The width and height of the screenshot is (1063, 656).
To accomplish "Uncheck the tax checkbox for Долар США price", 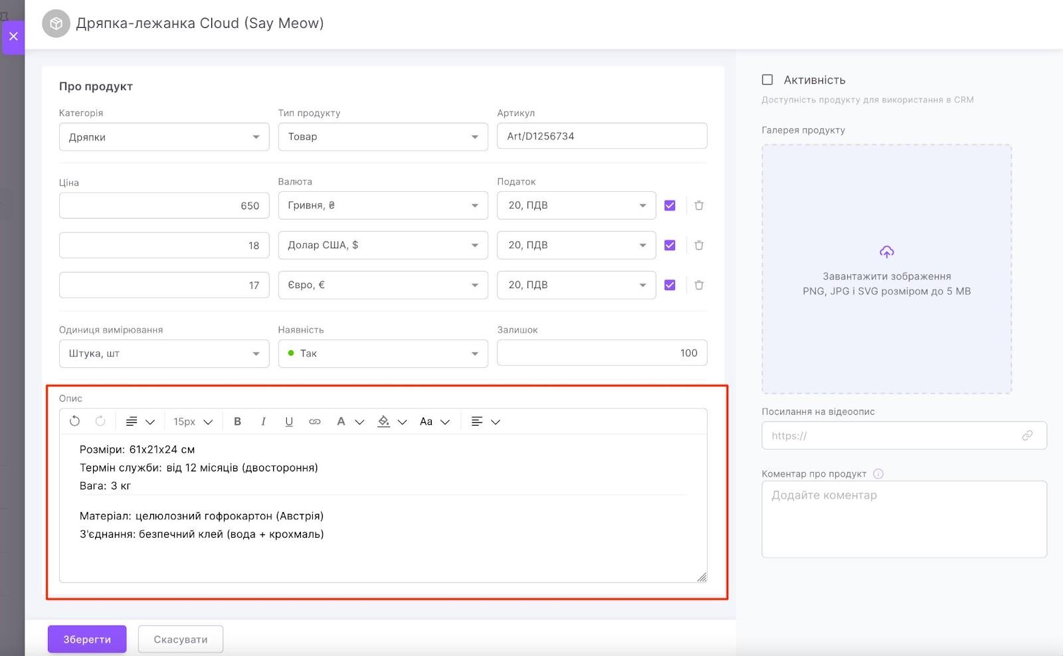I will tap(670, 245).
